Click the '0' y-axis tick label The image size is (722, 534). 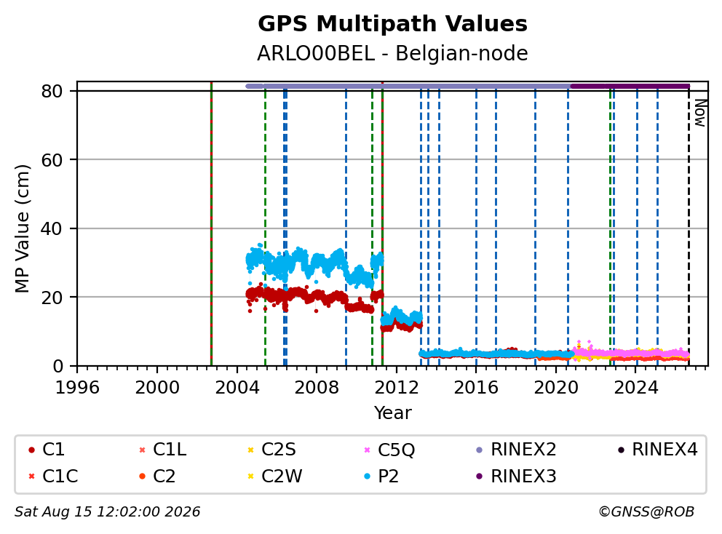[x=57, y=367]
